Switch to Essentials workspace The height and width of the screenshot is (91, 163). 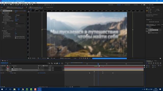(111, 5)
